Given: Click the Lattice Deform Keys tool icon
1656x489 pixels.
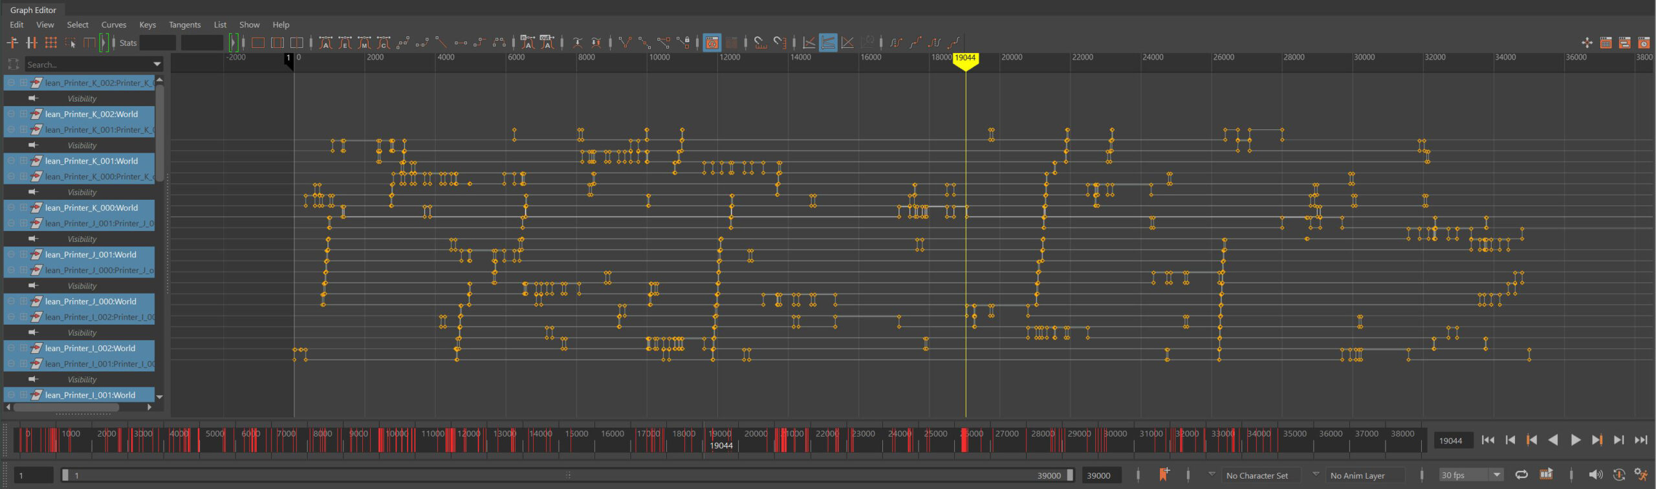Looking at the screenshot, I should pos(50,43).
